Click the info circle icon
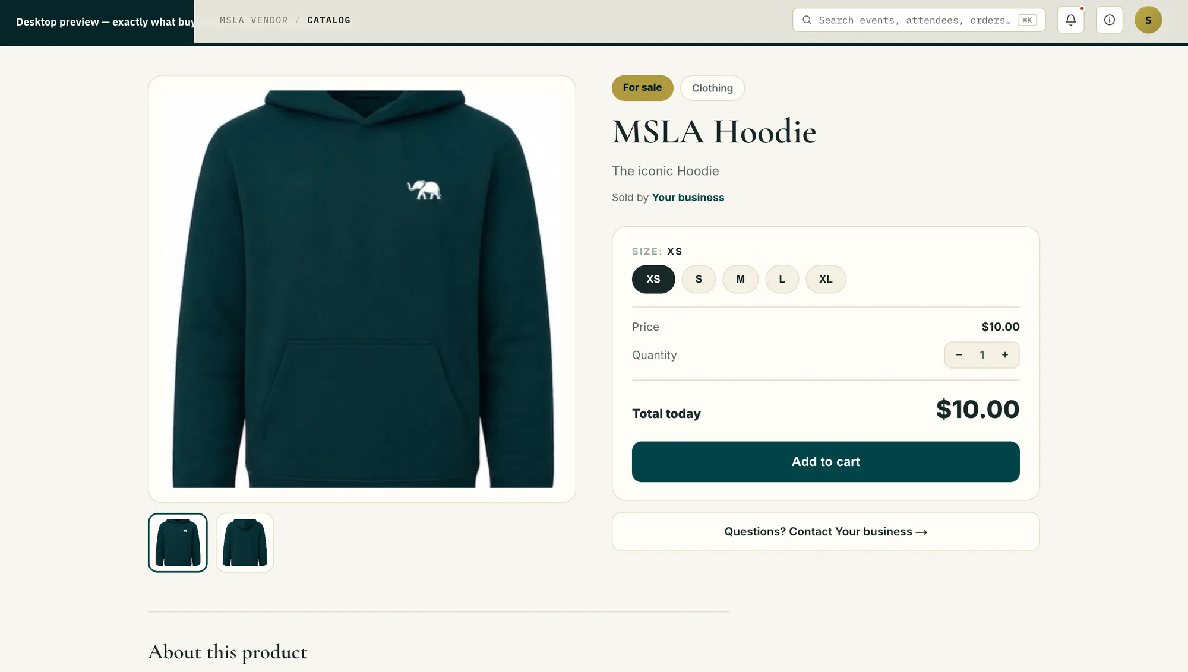Viewport: 1188px width, 672px height. tap(1109, 20)
